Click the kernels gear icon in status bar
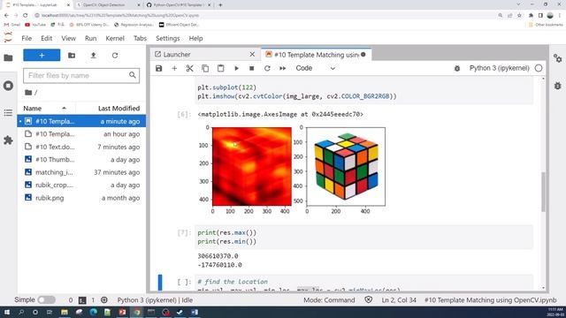Viewport: 566px width, 318px height. (x=104, y=300)
